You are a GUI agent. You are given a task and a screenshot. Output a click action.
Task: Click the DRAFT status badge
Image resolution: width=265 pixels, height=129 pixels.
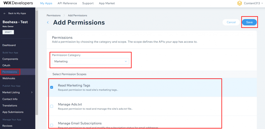point(8,32)
